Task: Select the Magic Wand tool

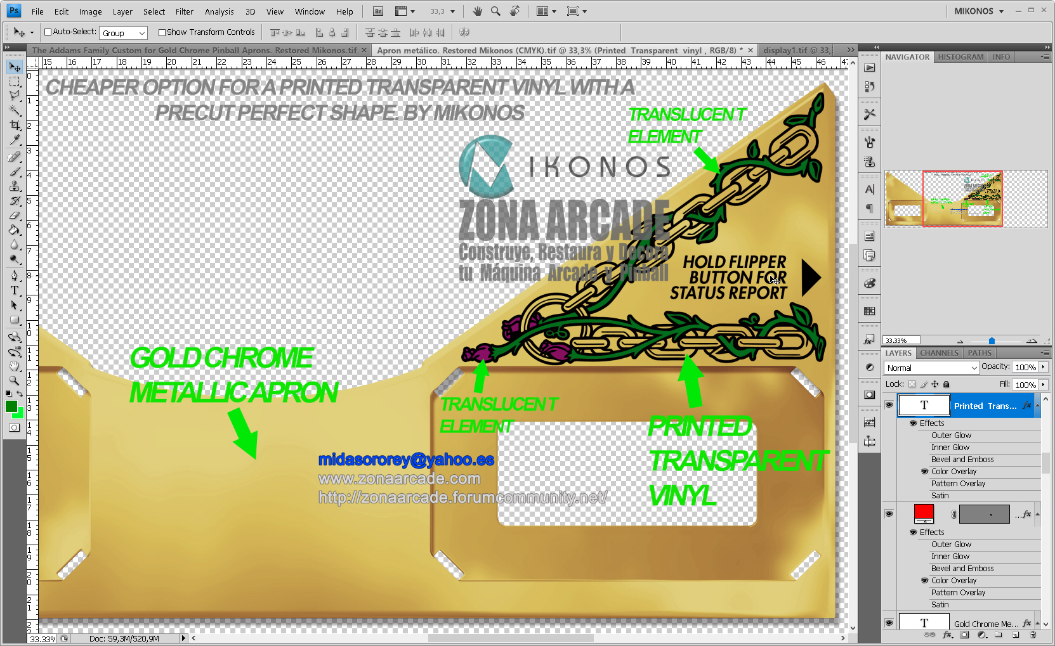Action: (x=15, y=110)
